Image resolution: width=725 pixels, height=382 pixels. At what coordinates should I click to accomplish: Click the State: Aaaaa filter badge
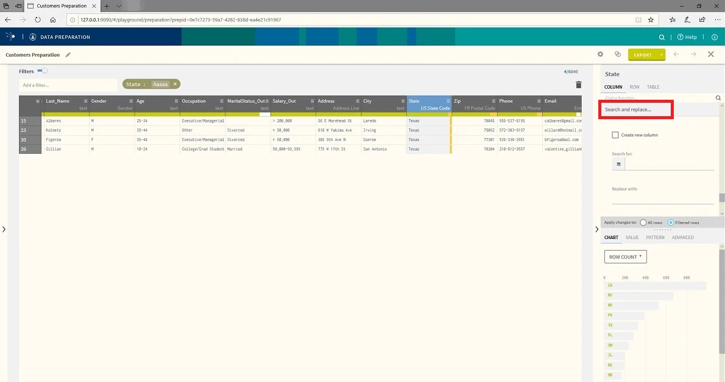pos(151,84)
